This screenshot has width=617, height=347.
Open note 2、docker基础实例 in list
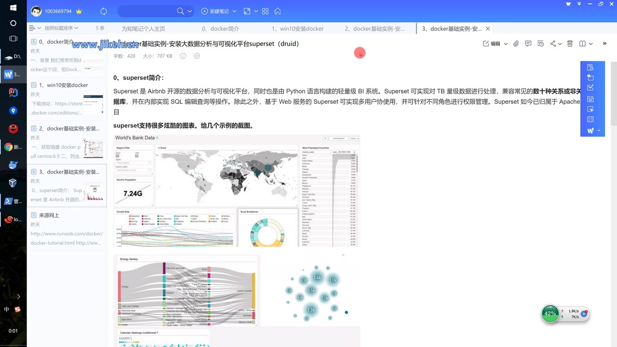(67, 143)
